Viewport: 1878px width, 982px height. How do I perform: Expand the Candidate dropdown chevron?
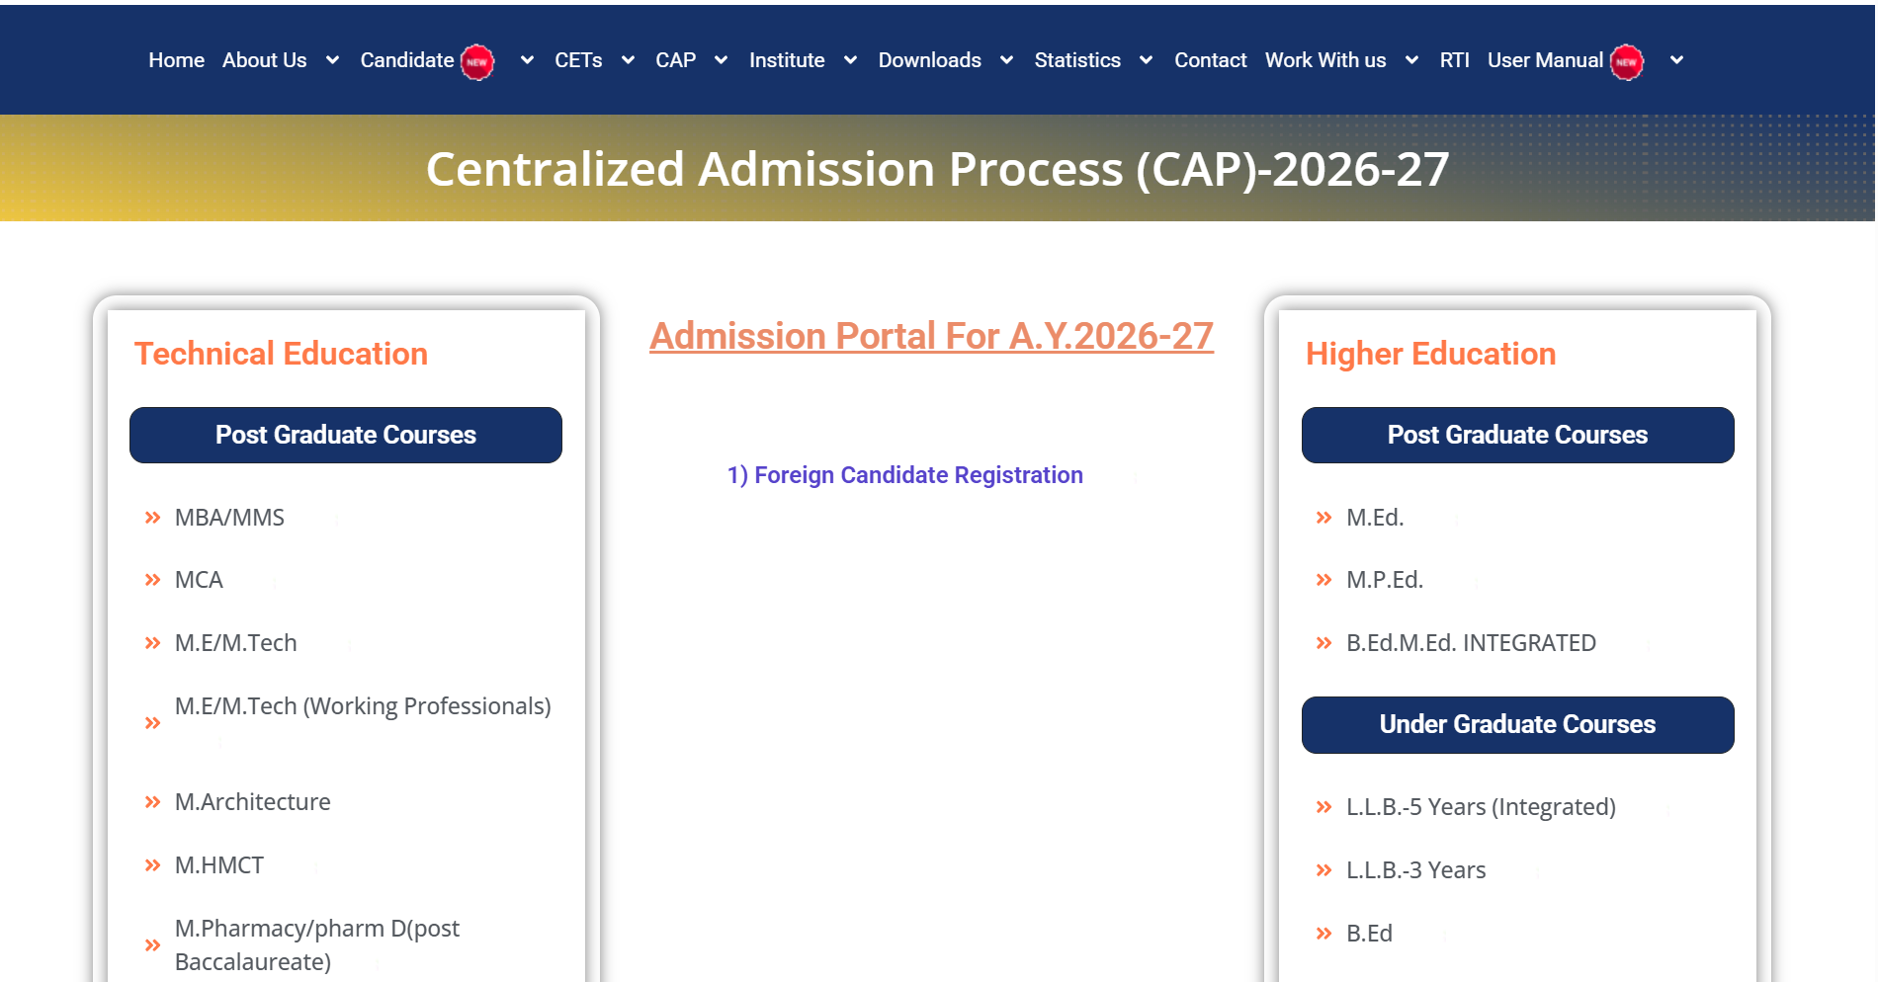pos(528,60)
